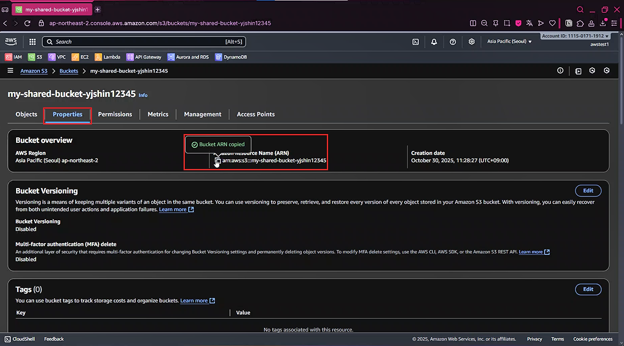Open the IAM shortcut in favorites bar
624x346 pixels.
tap(14, 57)
